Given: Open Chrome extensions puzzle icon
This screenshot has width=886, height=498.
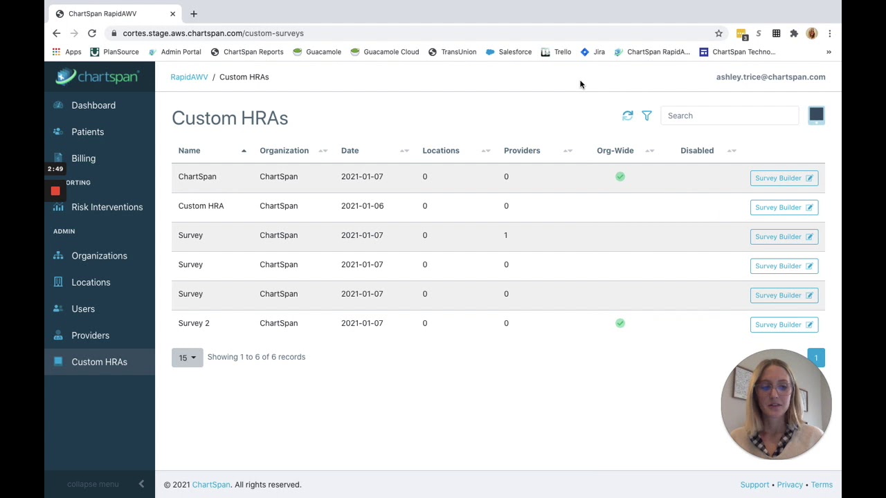Looking at the screenshot, I should 794,33.
